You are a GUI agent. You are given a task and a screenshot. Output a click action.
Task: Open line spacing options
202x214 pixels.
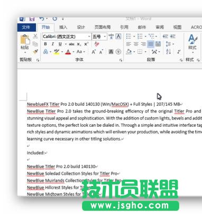tap(170, 44)
